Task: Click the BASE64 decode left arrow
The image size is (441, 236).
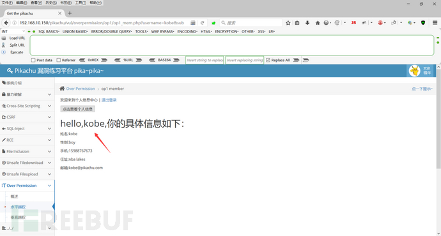Action: (x=152, y=60)
